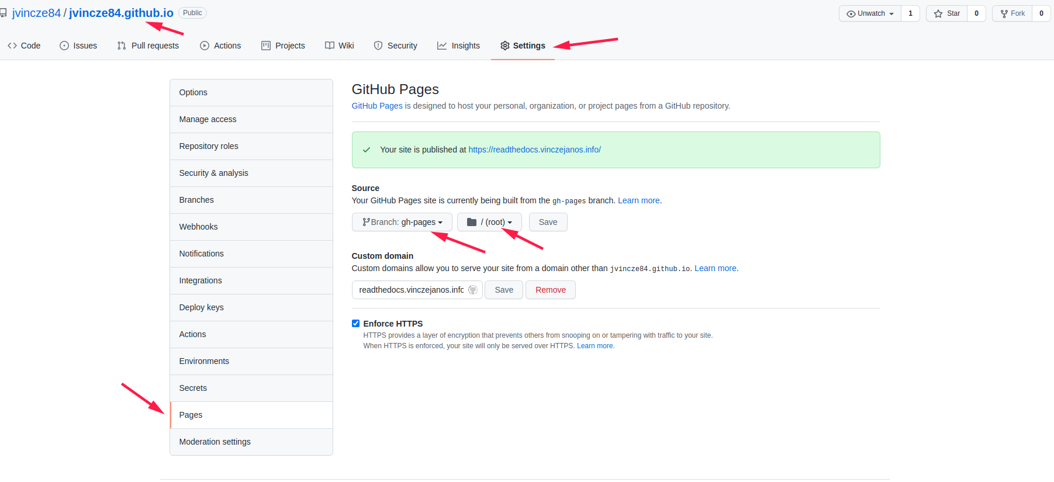Click the Wiki book icon

click(330, 46)
